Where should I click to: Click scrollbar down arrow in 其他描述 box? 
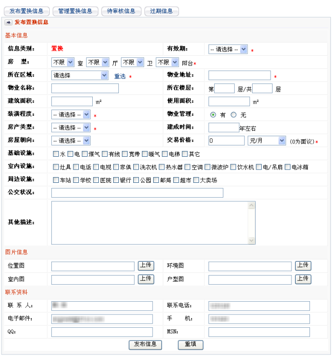(252, 240)
